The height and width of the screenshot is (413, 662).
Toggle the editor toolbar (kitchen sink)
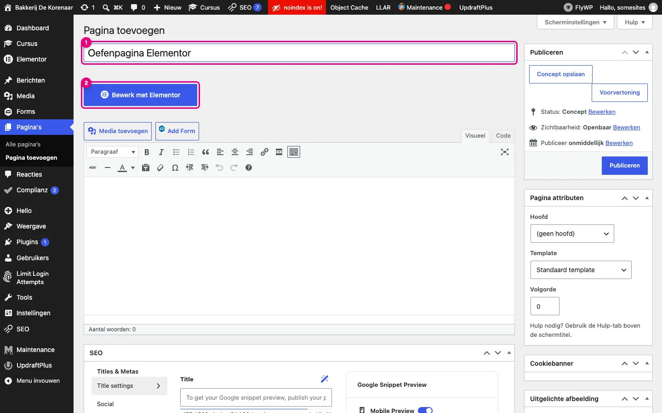point(294,152)
